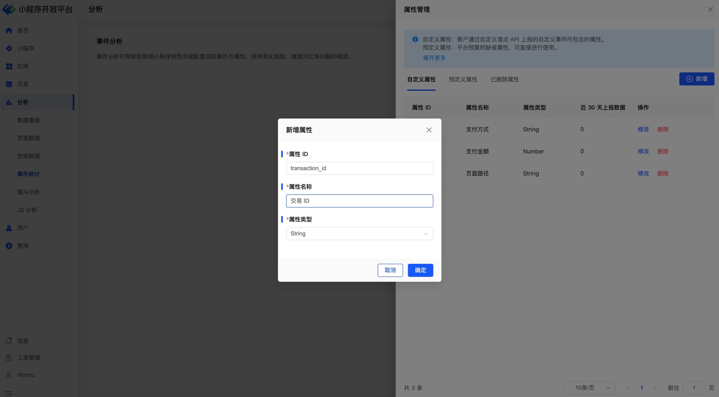Click the 确定 confirm button
This screenshot has height=397, width=719.
point(420,270)
